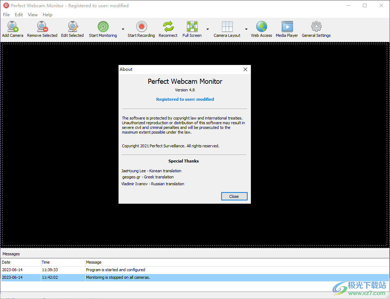
Task: Expand the Start Monitoring dropdown arrow
Action: tap(123, 29)
